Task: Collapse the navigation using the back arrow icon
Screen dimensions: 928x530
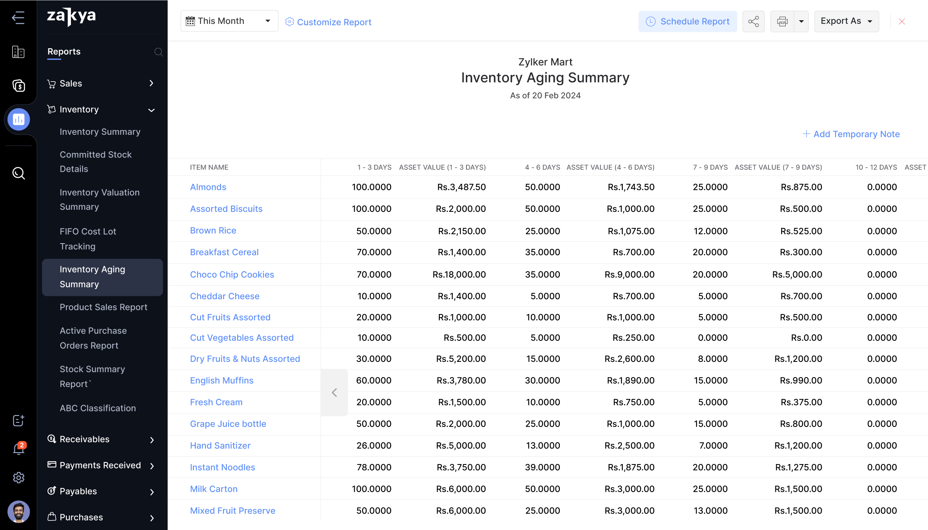Action: click(18, 18)
